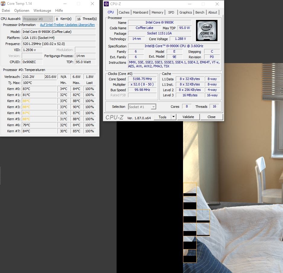Click the CPU-Z Name field Intel Core i9 9900K
This screenshot has height=273, width=283.
tap(159, 22)
